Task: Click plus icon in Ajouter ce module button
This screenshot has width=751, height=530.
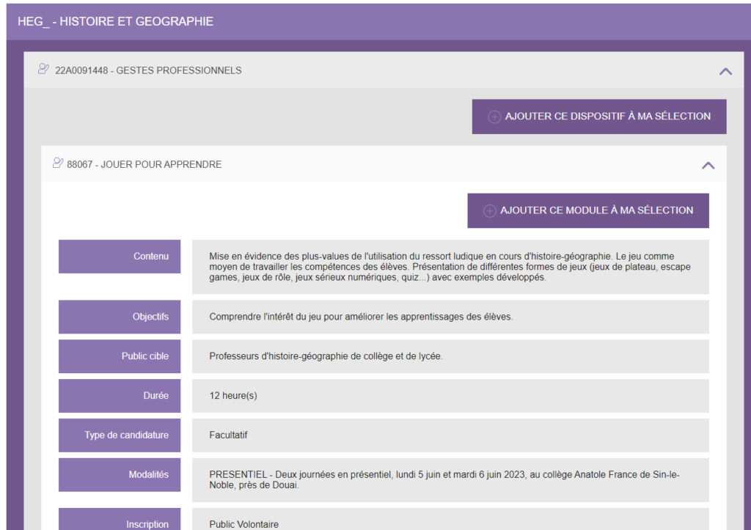Action: [490, 210]
